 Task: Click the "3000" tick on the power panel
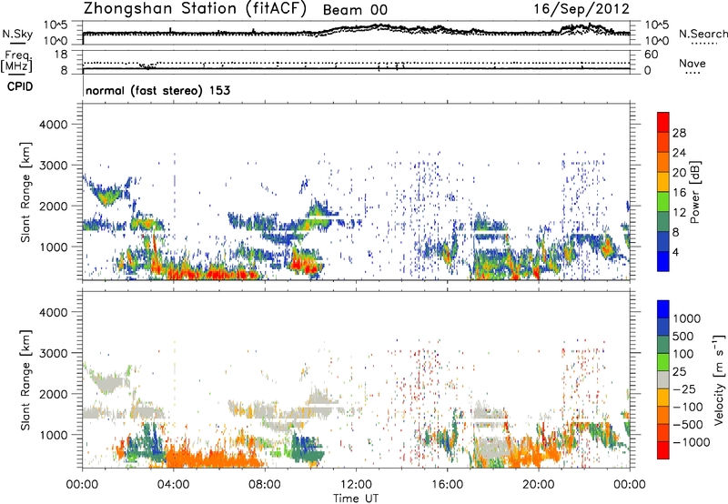click(54, 166)
